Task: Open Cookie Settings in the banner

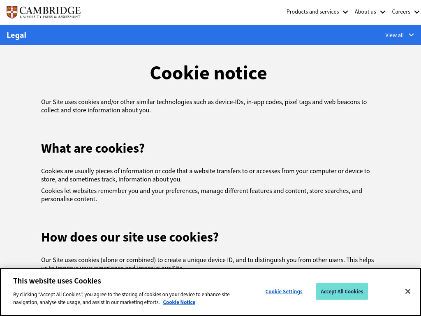Action: [x=284, y=292]
